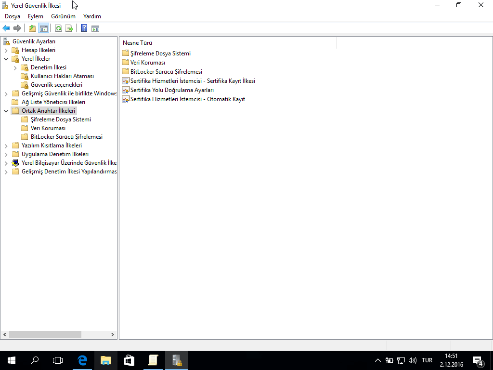Viewport: 493px width, 370px height.
Task: Expand the Yazılım Kısıtlama İlkeleri node
Action: 6,145
